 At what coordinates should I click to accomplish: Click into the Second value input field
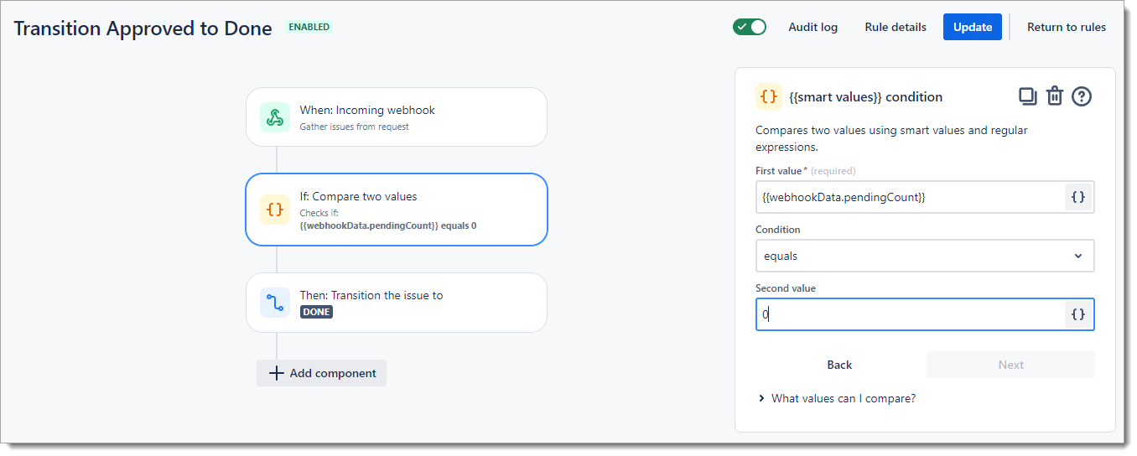[909, 314]
